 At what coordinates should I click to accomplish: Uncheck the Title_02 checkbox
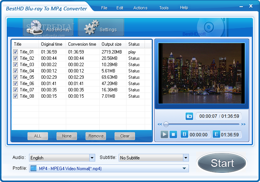[15, 58]
